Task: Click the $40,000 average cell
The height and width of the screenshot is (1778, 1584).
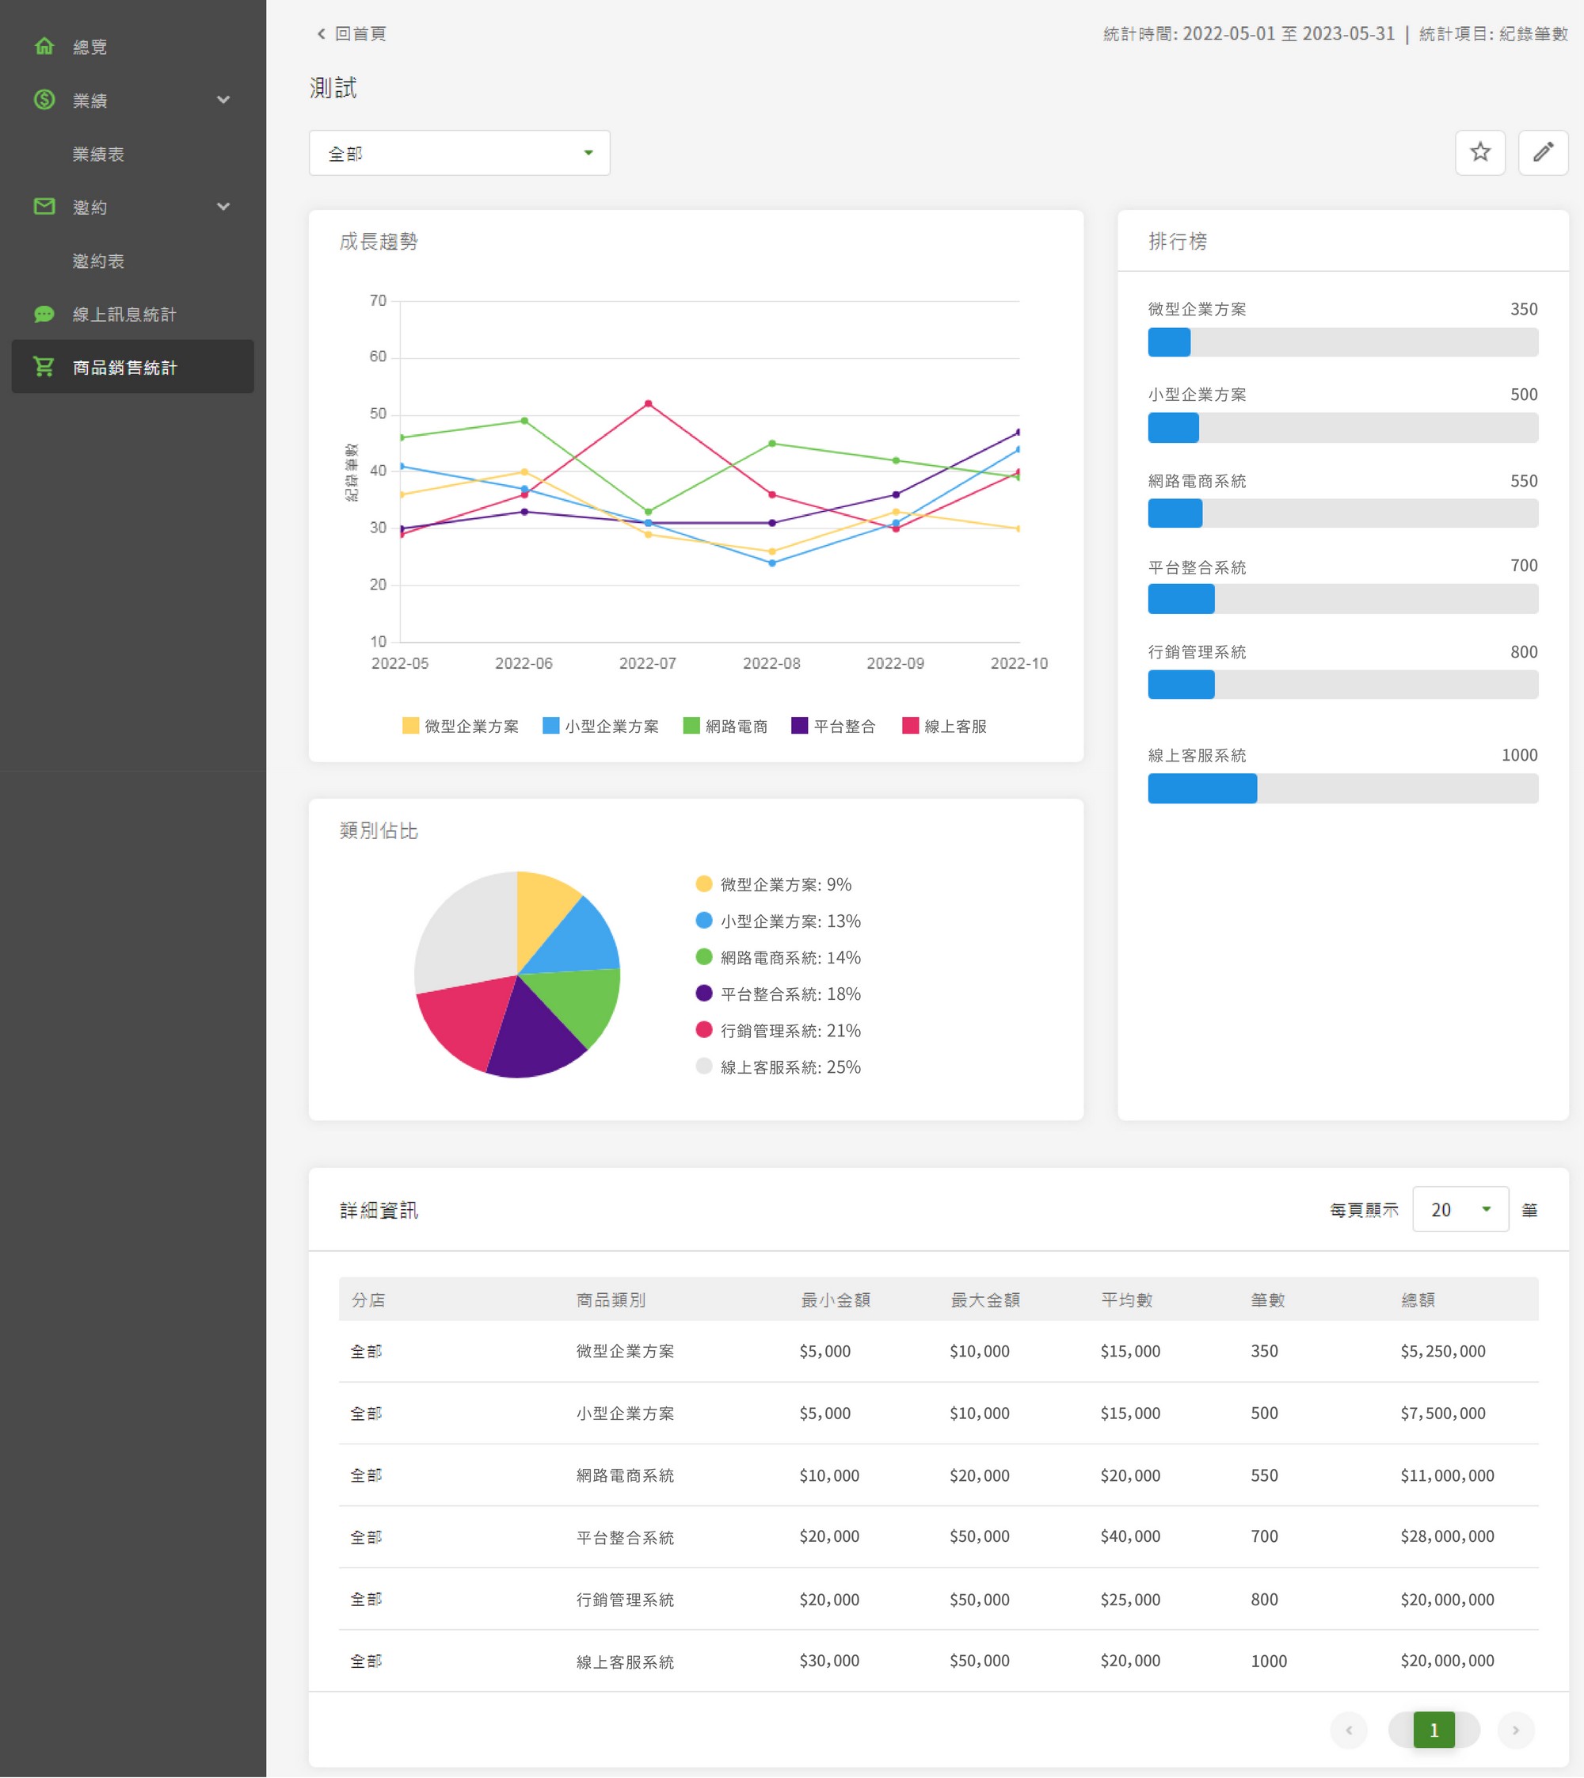Action: 1129,1536
